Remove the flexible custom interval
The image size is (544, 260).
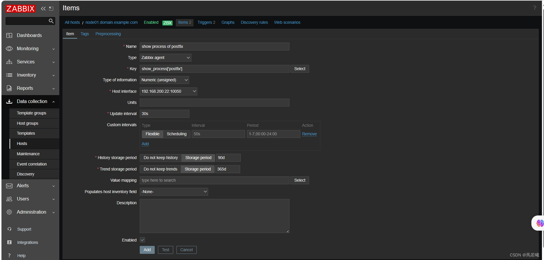point(309,134)
